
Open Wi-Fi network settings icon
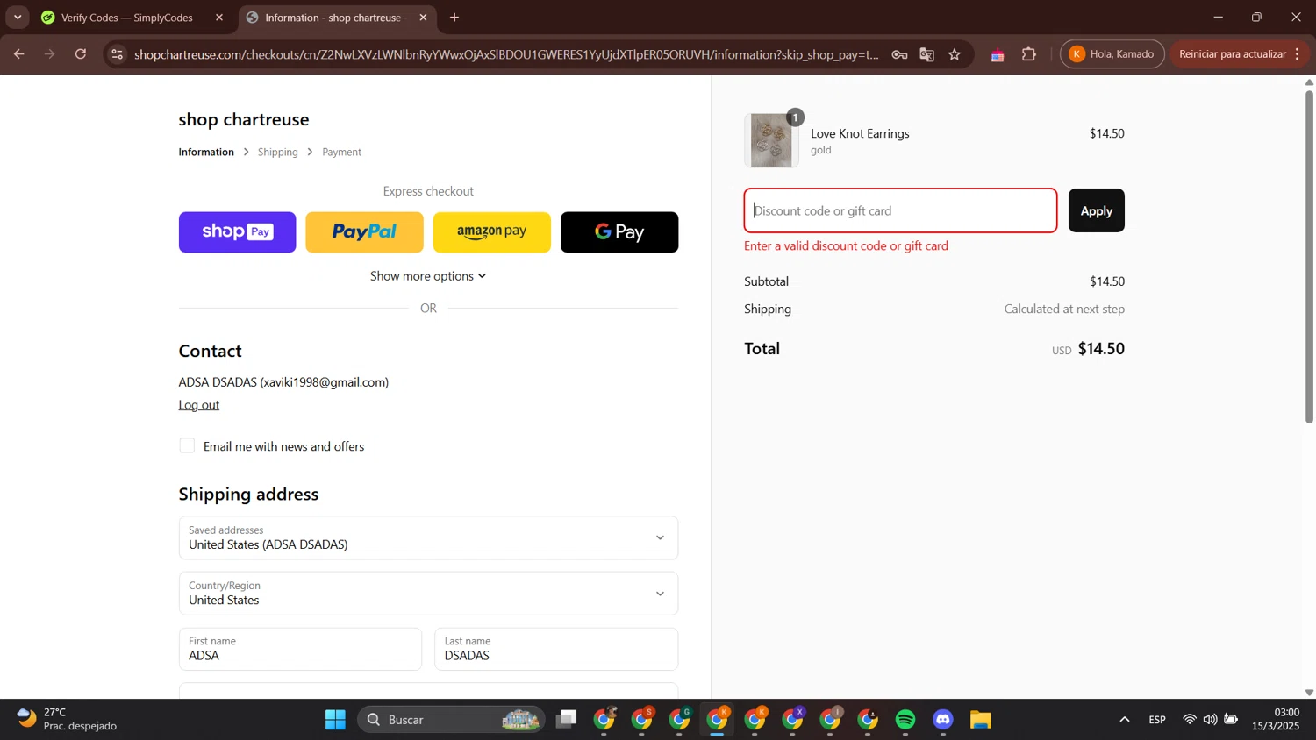1190,719
